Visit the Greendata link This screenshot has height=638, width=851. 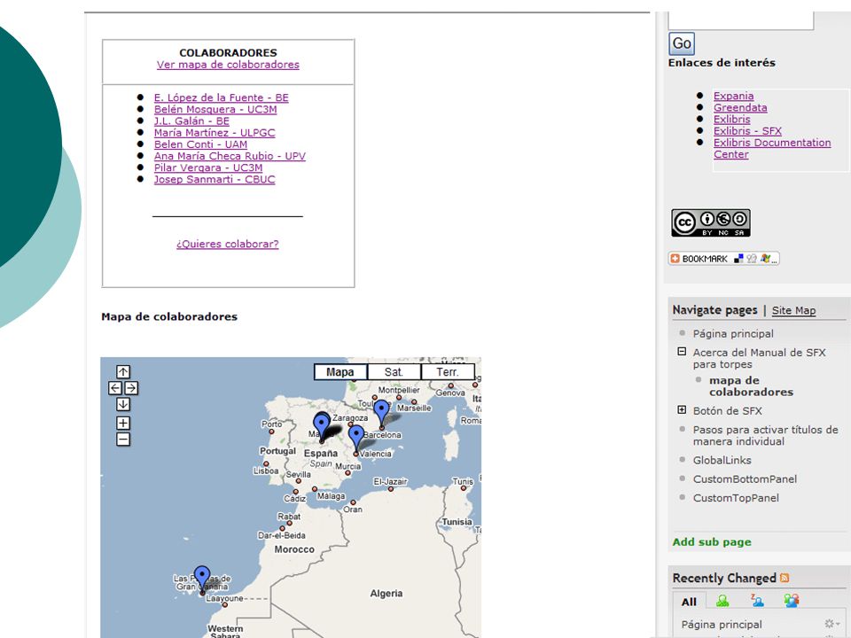coord(740,107)
